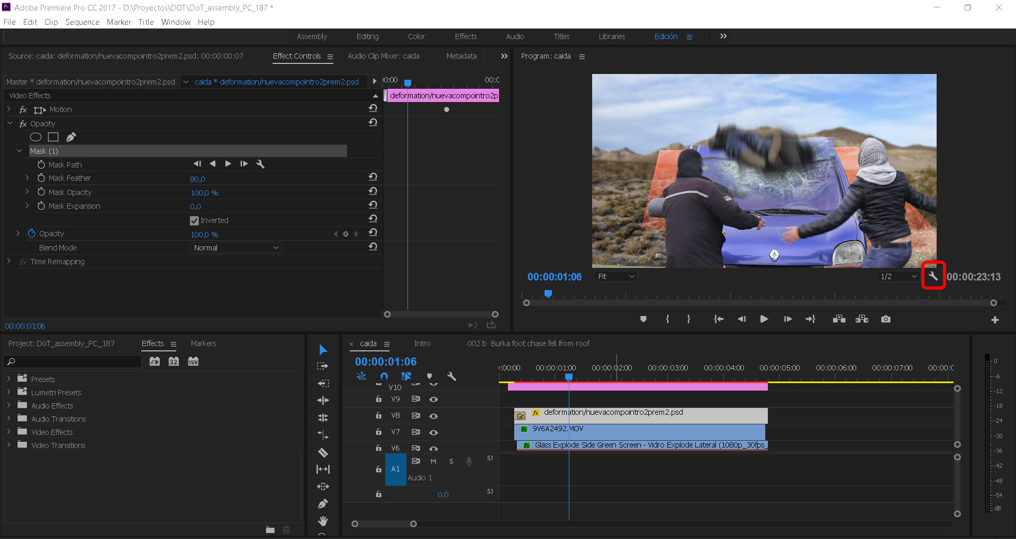
Task: Select the ellipse mask tool under Opacity
Action: coord(35,137)
